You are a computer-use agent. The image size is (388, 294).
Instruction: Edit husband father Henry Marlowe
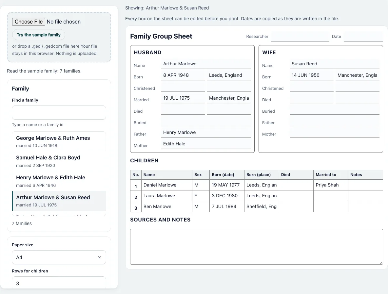click(x=206, y=132)
